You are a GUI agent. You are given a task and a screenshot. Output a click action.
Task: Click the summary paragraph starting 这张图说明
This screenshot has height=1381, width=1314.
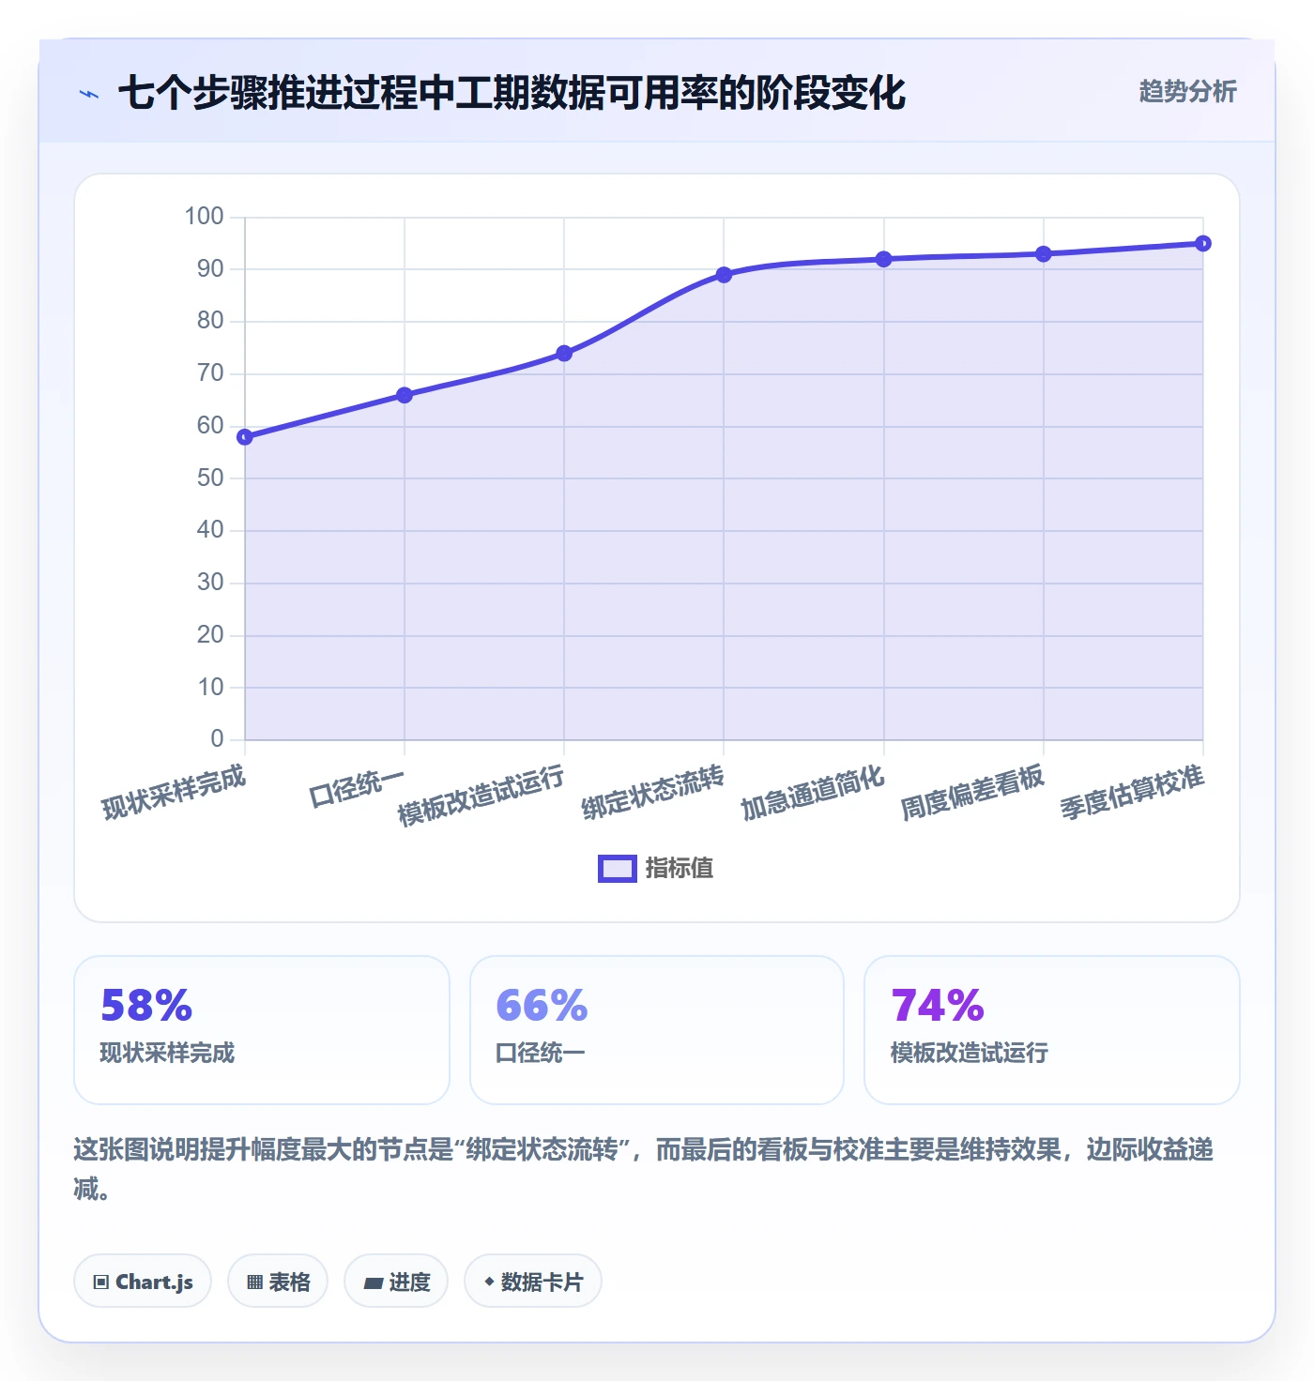(644, 1169)
